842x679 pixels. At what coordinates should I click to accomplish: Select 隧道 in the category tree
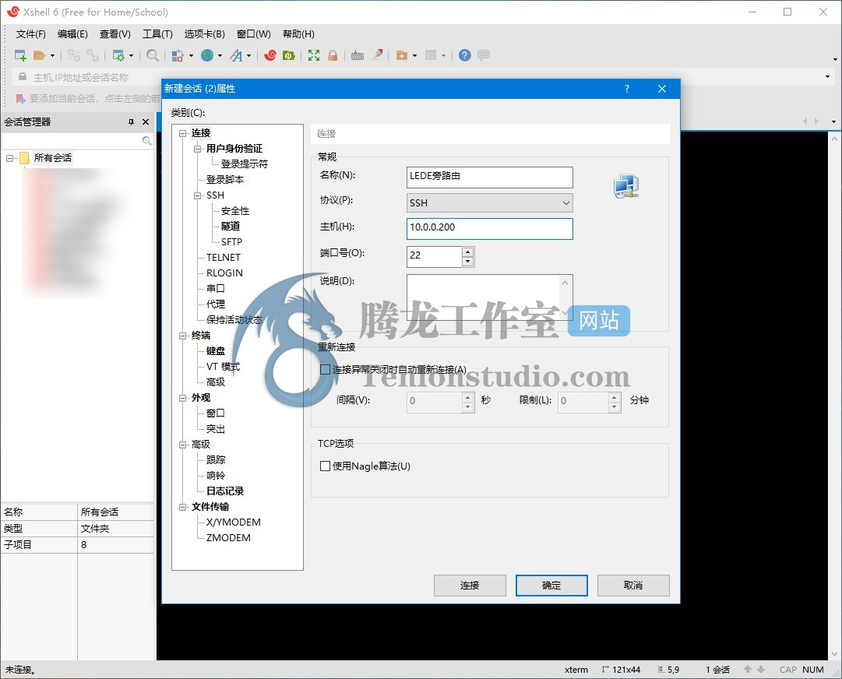[x=231, y=227]
